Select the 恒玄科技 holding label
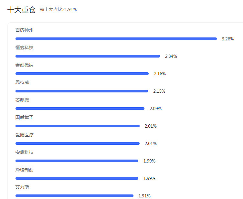This screenshot has width=243, height=199. coord(24,47)
